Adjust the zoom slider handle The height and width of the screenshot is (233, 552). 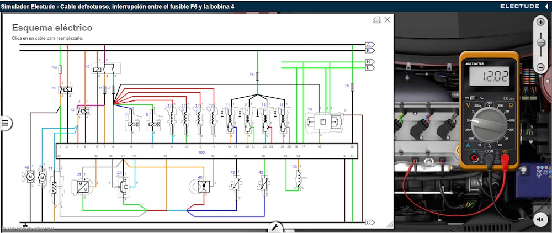pos(541,43)
